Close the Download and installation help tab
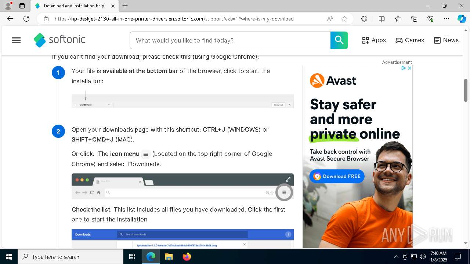Image resolution: width=470 pixels, height=264 pixels. click(x=113, y=6)
